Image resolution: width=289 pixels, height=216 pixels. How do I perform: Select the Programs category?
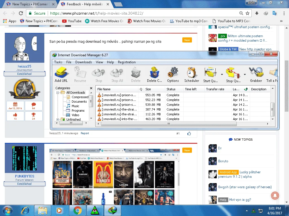78,111
